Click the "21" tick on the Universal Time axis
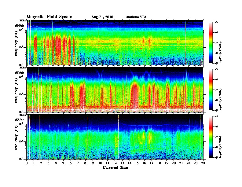 coord(181,163)
